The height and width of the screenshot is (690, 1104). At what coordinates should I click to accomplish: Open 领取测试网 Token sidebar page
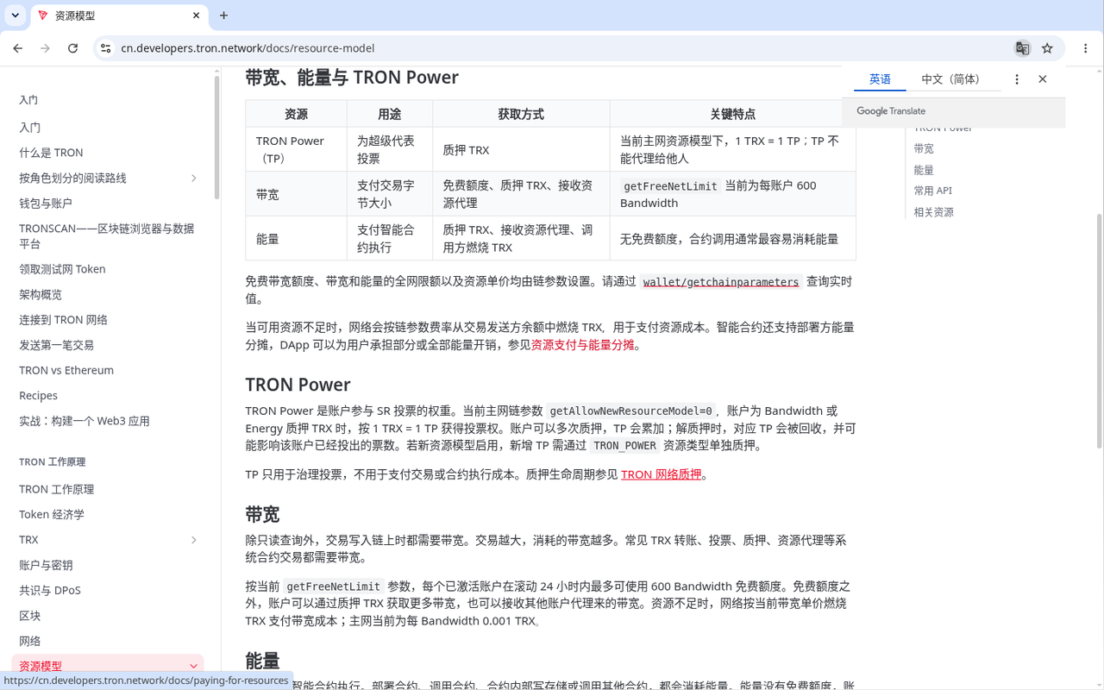tap(62, 269)
